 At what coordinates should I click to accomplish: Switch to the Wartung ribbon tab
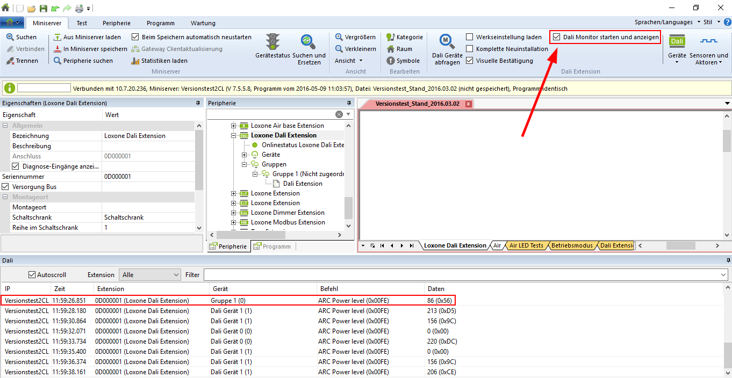coord(203,23)
